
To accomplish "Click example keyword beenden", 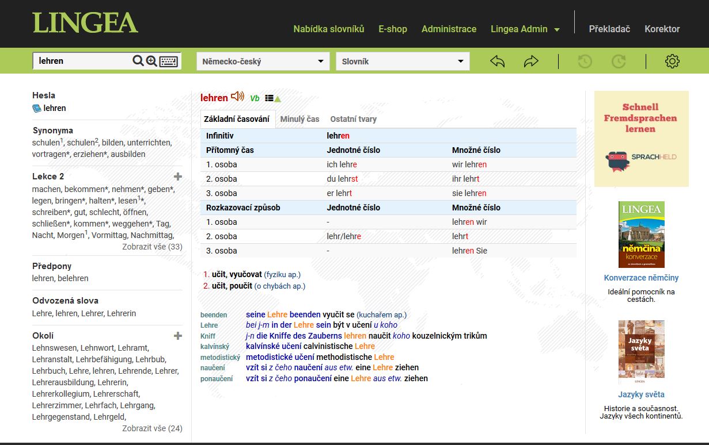I will point(214,315).
